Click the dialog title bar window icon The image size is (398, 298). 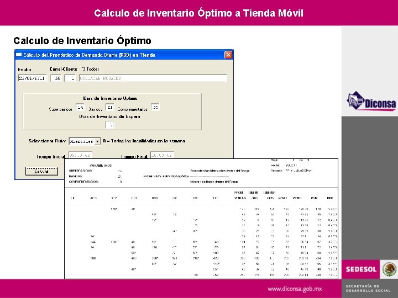[19, 55]
